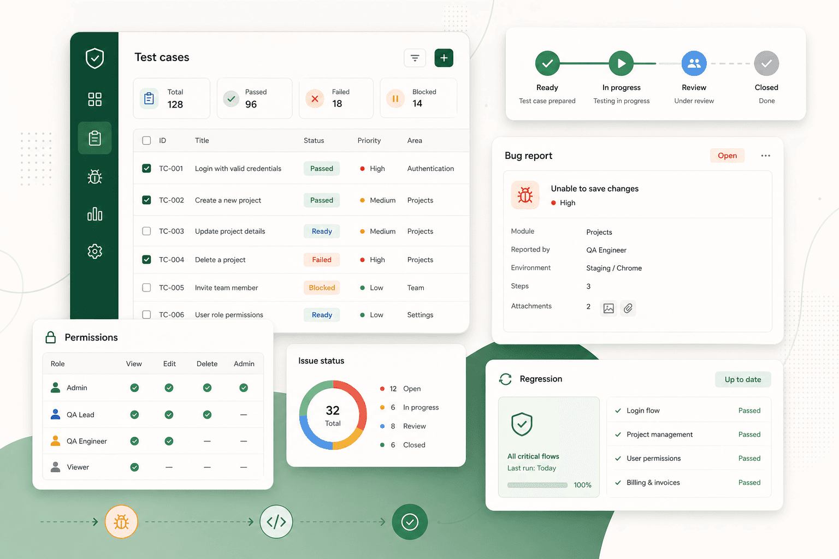Click the Issue status donut chart

(333, 415)
